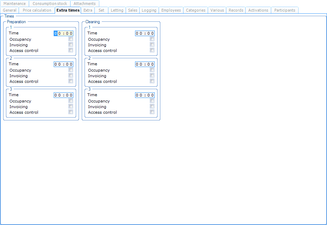Go to the Consumption stock tab

(50, 4)
